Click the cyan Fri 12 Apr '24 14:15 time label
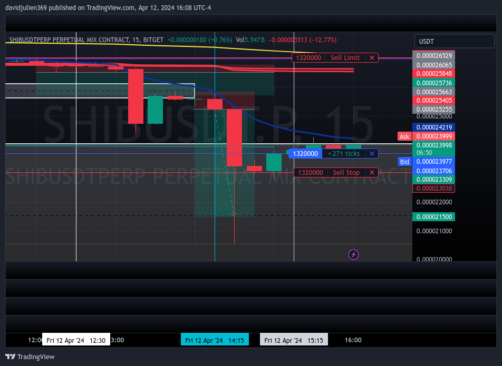The width and height of the screenshot is (502, 366). 215,340
